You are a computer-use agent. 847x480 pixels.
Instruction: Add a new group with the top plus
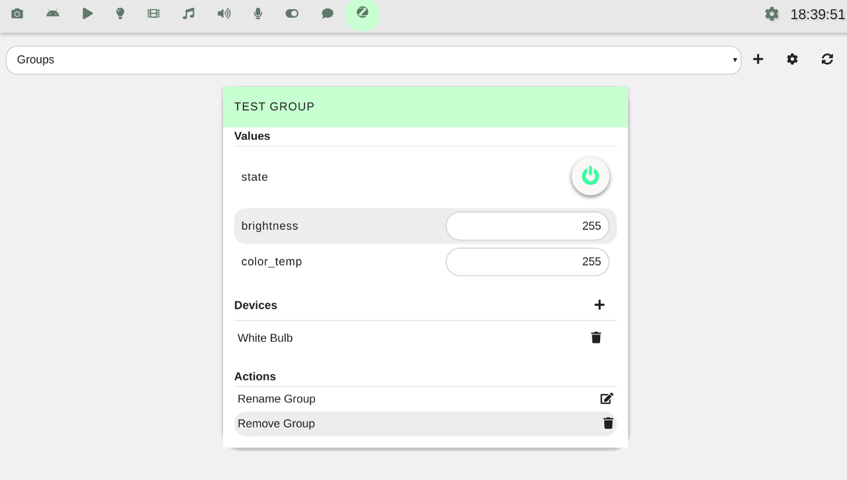click(758, 60)
